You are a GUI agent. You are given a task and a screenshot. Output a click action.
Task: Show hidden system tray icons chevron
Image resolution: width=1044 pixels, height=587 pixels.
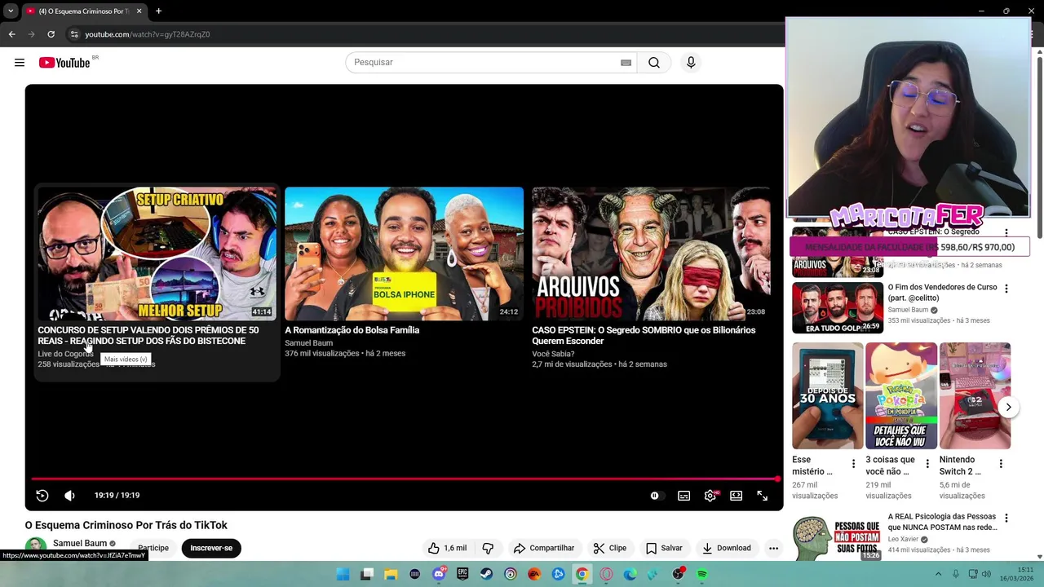(x=938, y=574)
